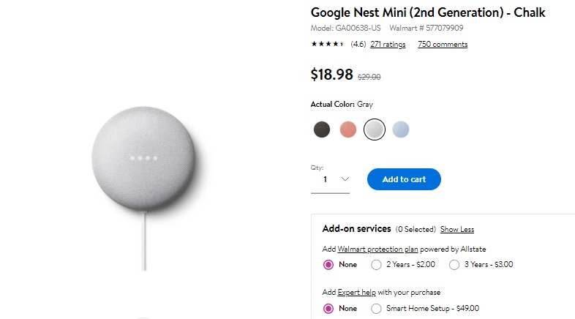This screenshot has width=575, height=319.
Task: Select None for Expert help
Action: coord(328,308)
